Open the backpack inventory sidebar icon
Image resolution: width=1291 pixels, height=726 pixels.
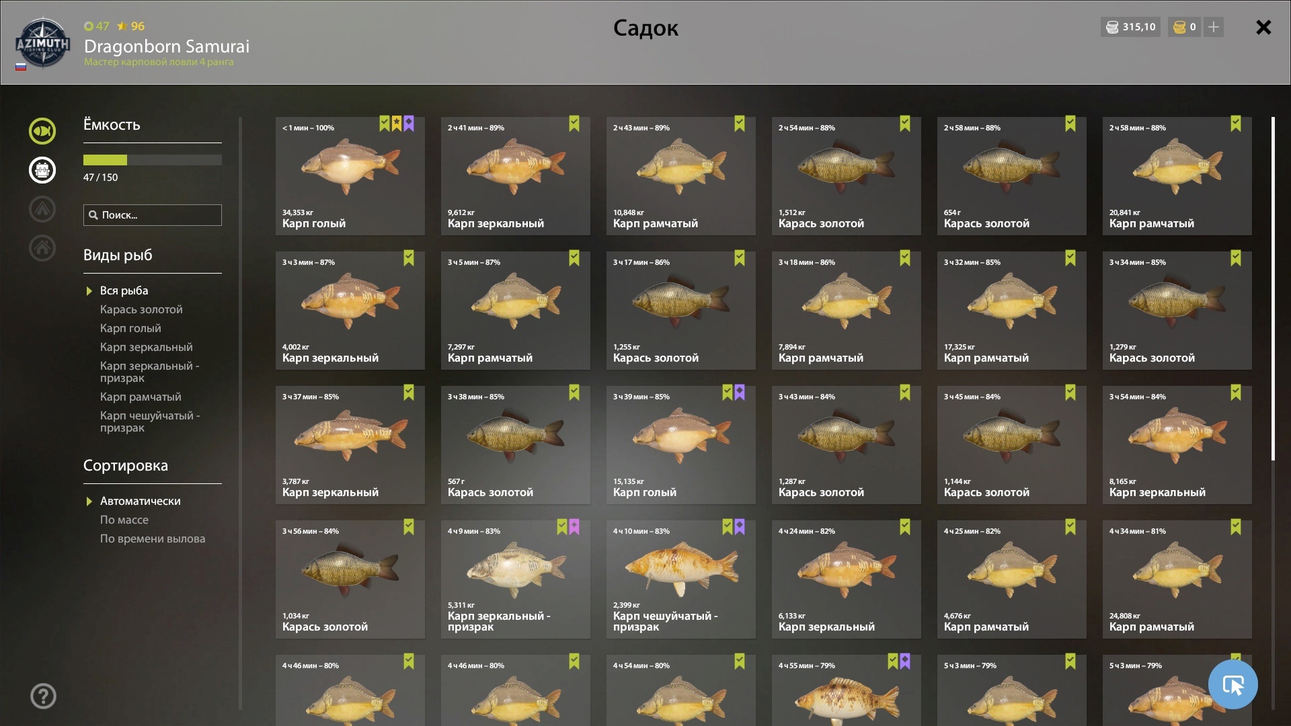42,170
